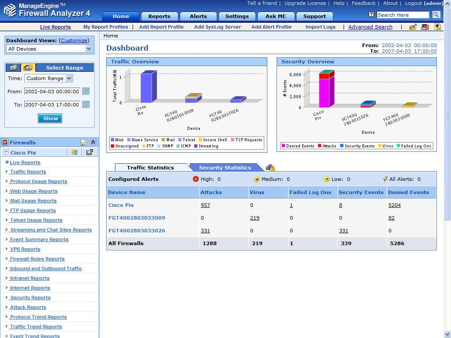Click the From date 2002-04-03 link at top right

tap(409, 45)
